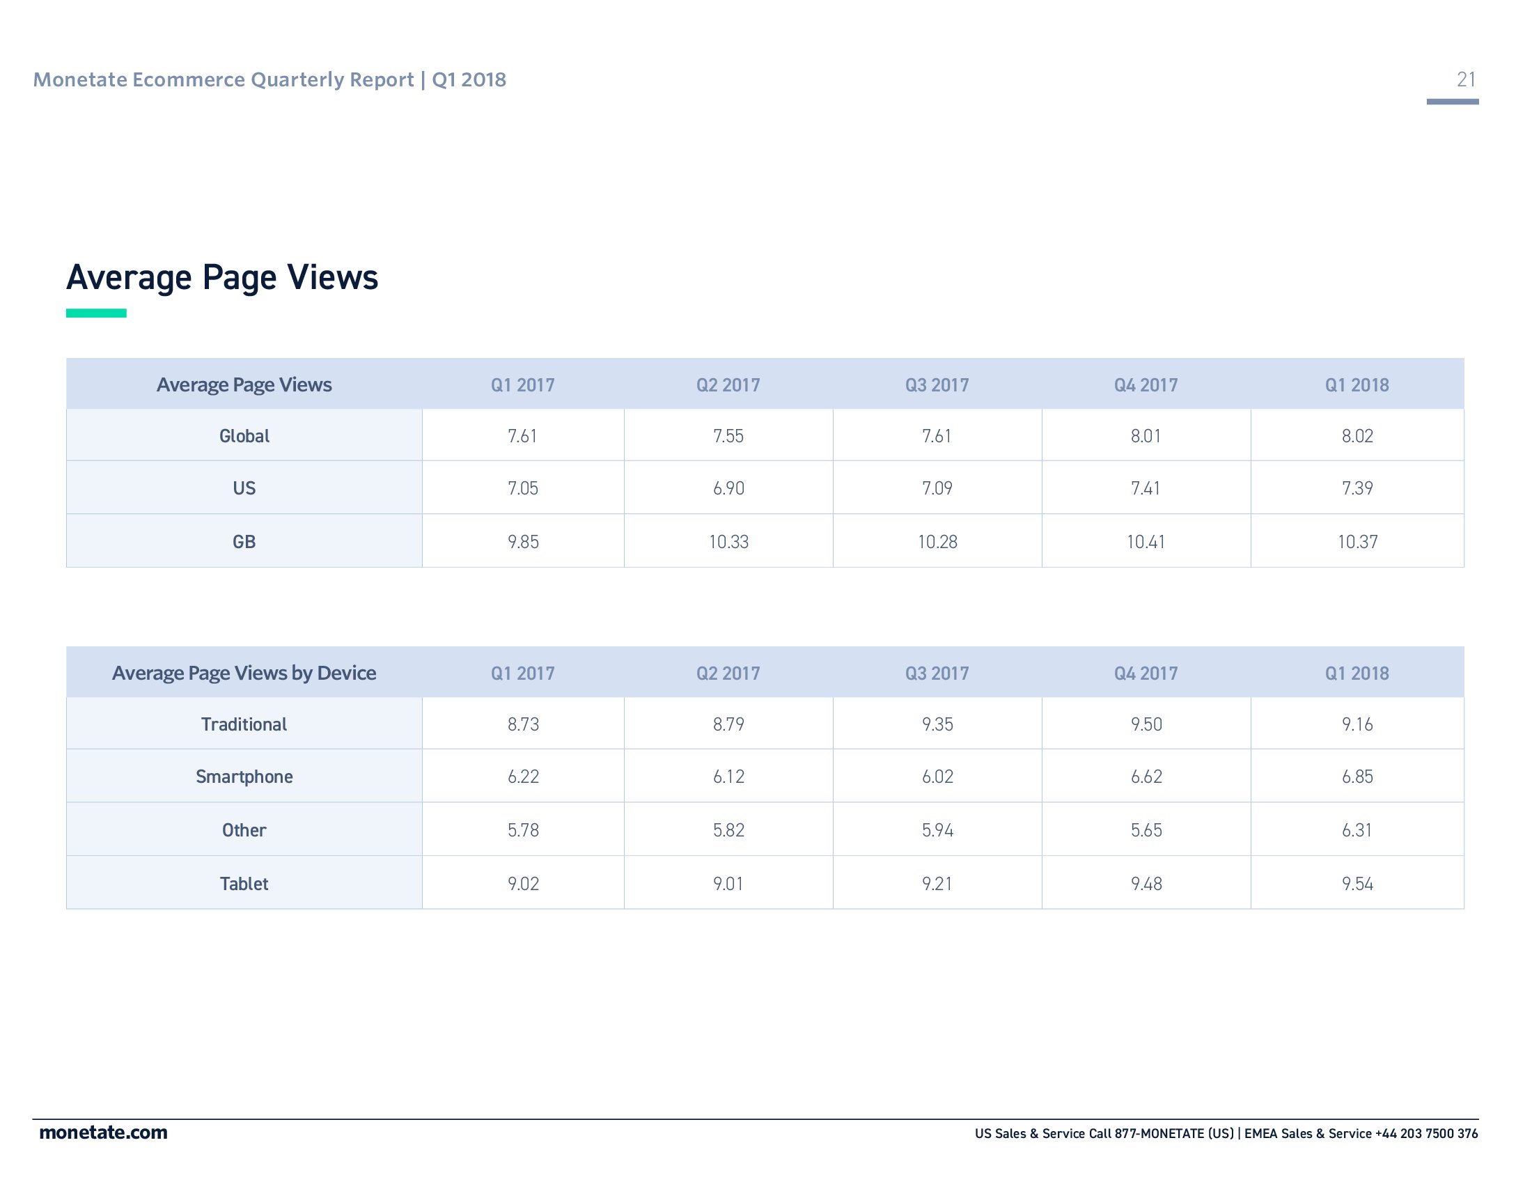
Task: Click the monetate.com footer link
Action: (103, 1132)
